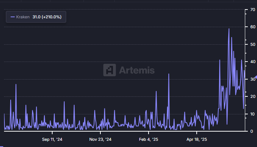Click the 40 value on y-axis
257x147 pixels.
pyautogui.click(x=253, y=62)
